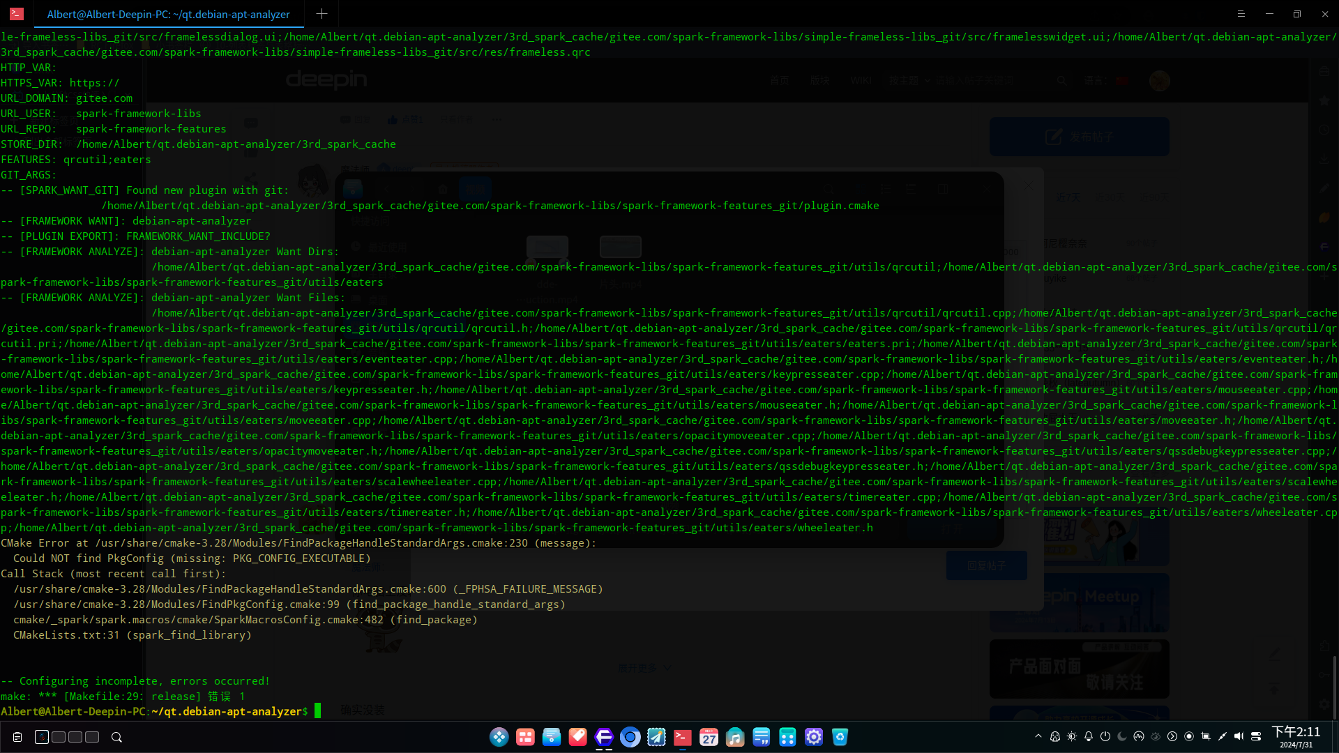
Task: Click the pen-shaped tray icon
Action: pyautogui.click(x=1223, y=736)
